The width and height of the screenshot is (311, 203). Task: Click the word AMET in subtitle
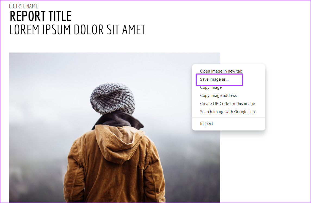[134, 30]
